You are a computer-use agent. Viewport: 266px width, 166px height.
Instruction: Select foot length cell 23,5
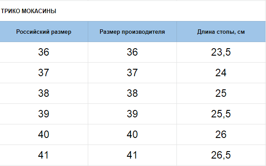[x=221, y=52]
